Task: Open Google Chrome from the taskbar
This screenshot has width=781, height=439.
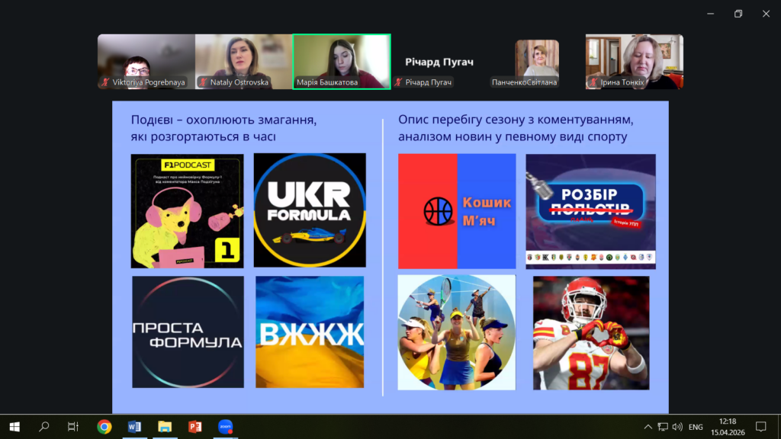Action: click(x=104, y=427)
